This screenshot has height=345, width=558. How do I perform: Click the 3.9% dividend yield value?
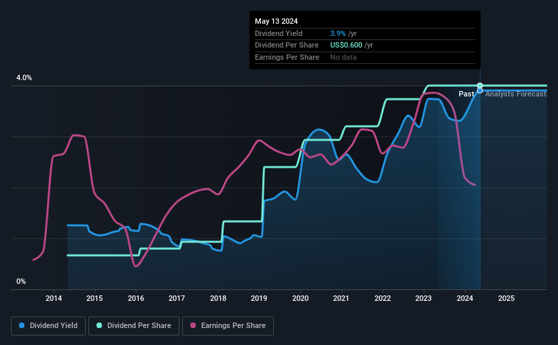pyautogui.click(x=338, y=33)
